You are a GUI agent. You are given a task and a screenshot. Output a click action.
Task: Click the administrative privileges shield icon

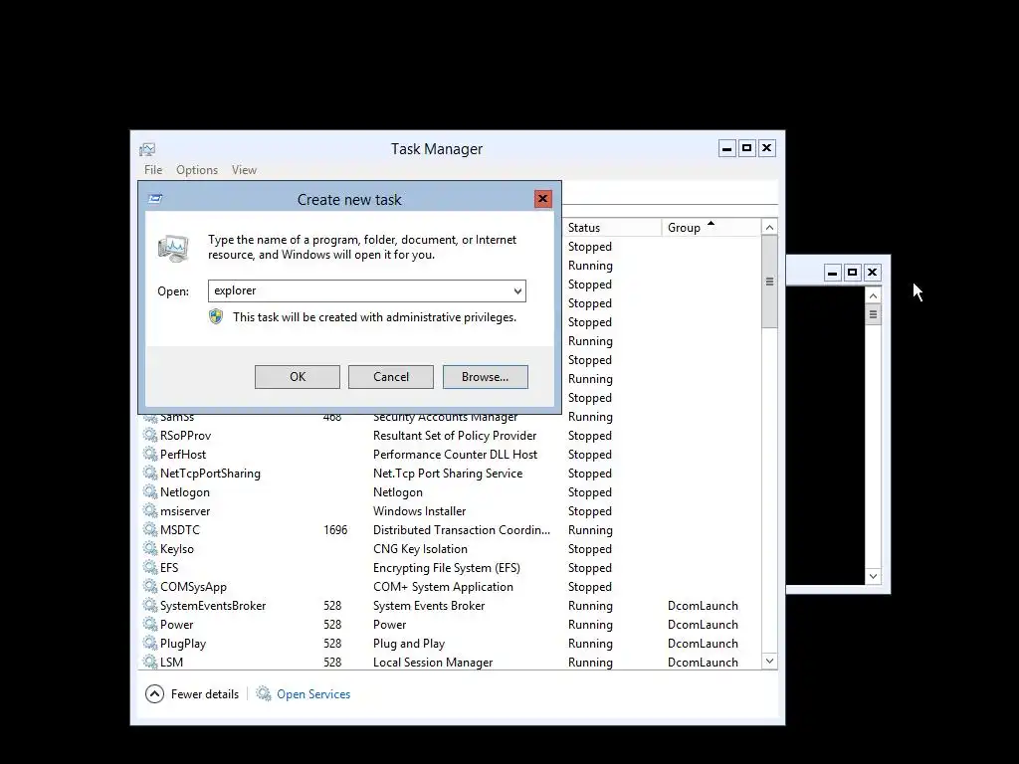(x=216, y=317)
